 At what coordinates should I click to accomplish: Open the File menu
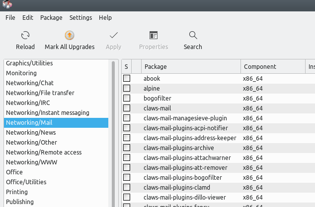pyautogui.click(x=10, y=18)
